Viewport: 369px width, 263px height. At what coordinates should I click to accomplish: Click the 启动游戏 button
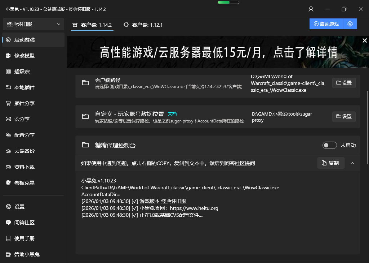click(x=326, y=24)
